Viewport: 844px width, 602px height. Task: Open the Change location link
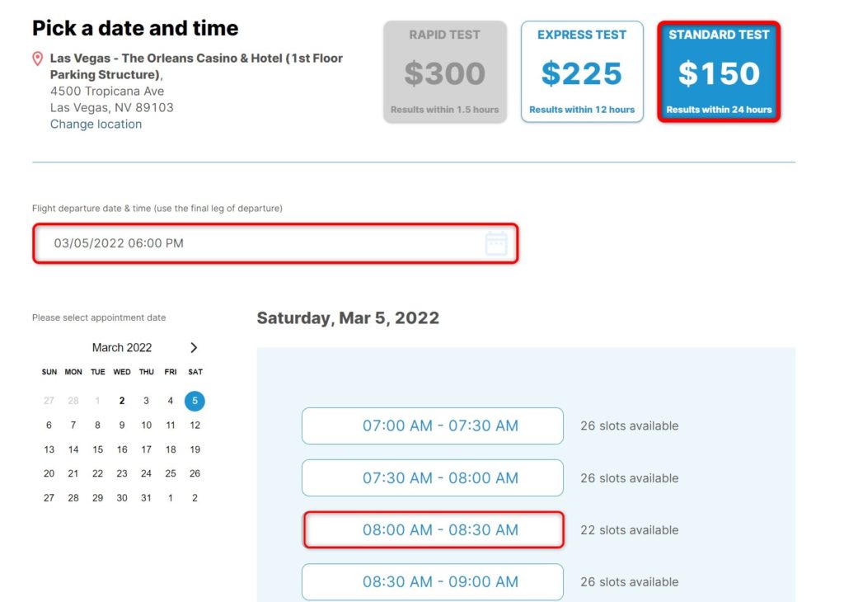[96, 125]
